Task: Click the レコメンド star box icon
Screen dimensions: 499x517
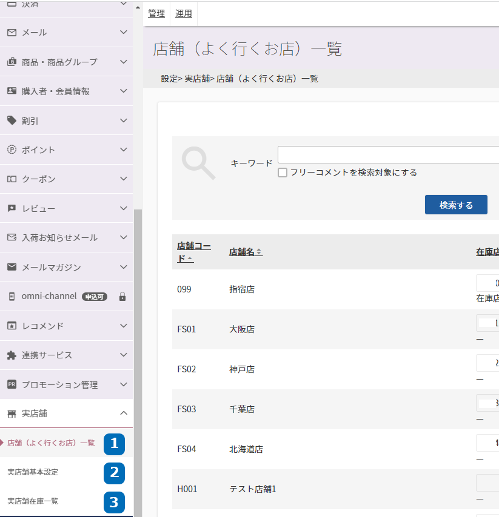Action: (x=12, y=326)
